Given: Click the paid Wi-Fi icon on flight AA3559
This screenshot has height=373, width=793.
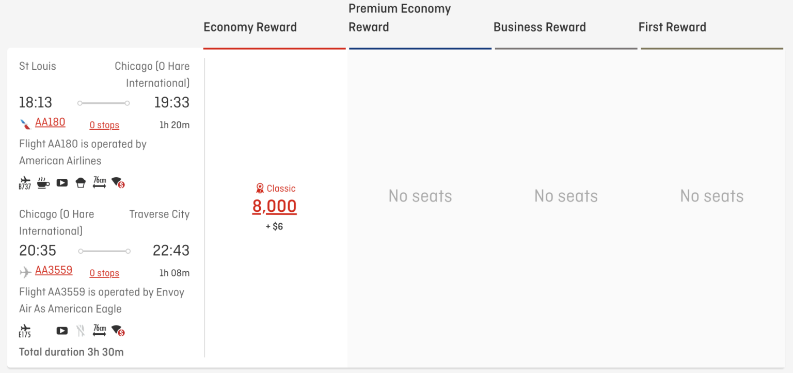Looking at the screenshot, I should coord(118,331).
